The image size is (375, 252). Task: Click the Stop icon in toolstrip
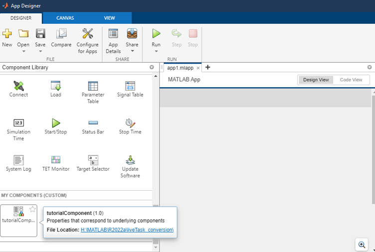click(x=193, y=33)
